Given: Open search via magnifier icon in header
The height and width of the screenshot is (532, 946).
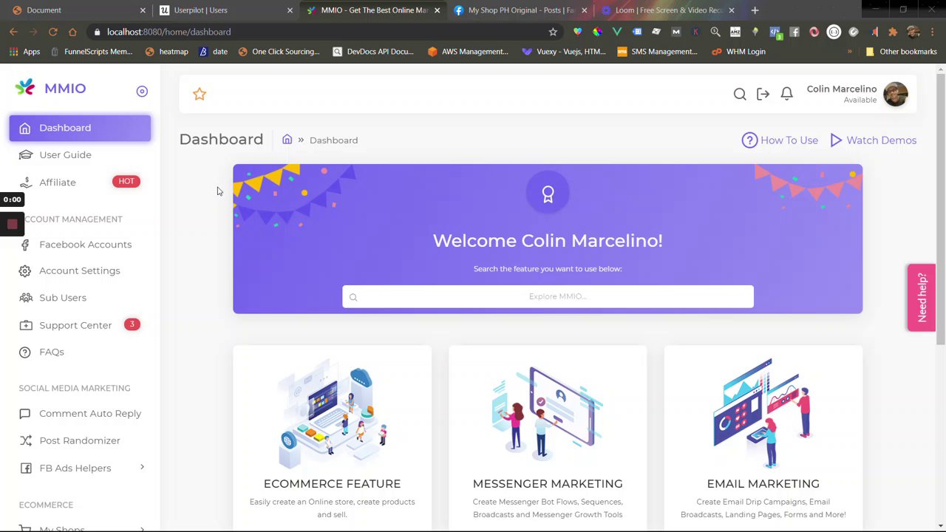Looking at the screenshot, I should pyautogui.click(x=740, y=94).
